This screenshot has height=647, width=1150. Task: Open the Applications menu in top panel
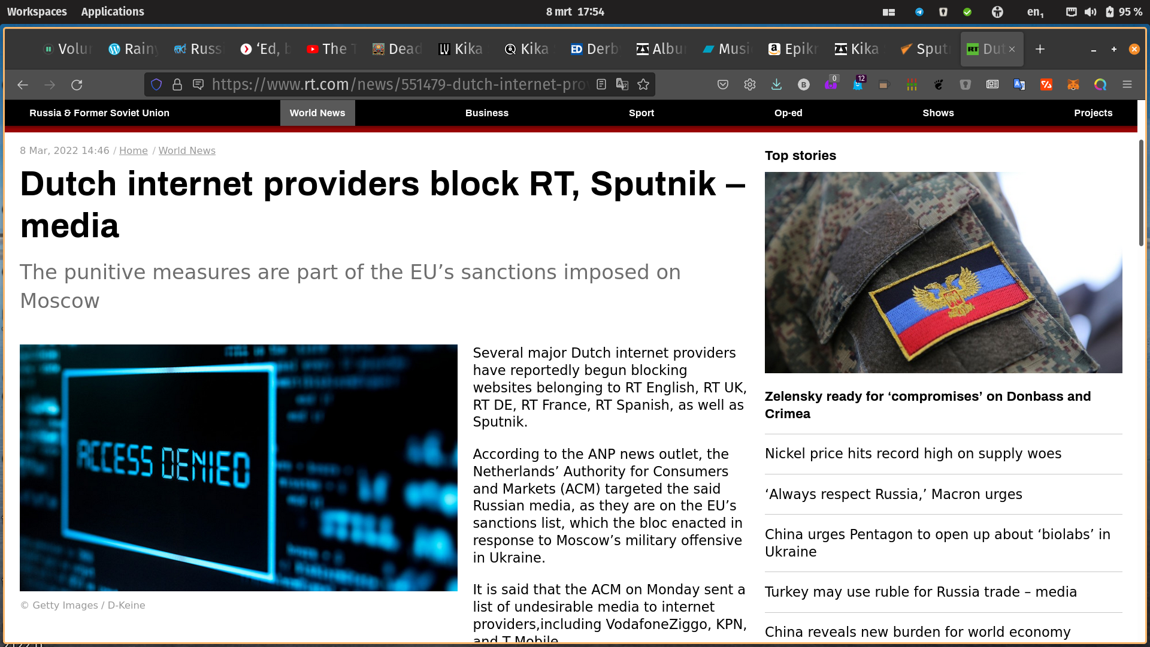coord(113,11)
